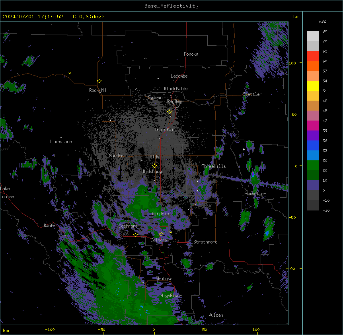Select the Okotoks label
Screen dimensions: 343x335
coord(164,279)
